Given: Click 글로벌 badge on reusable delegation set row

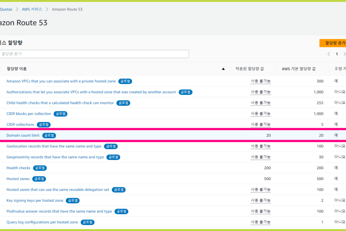Looking at the screenshot, I should (x=119, y=190).
